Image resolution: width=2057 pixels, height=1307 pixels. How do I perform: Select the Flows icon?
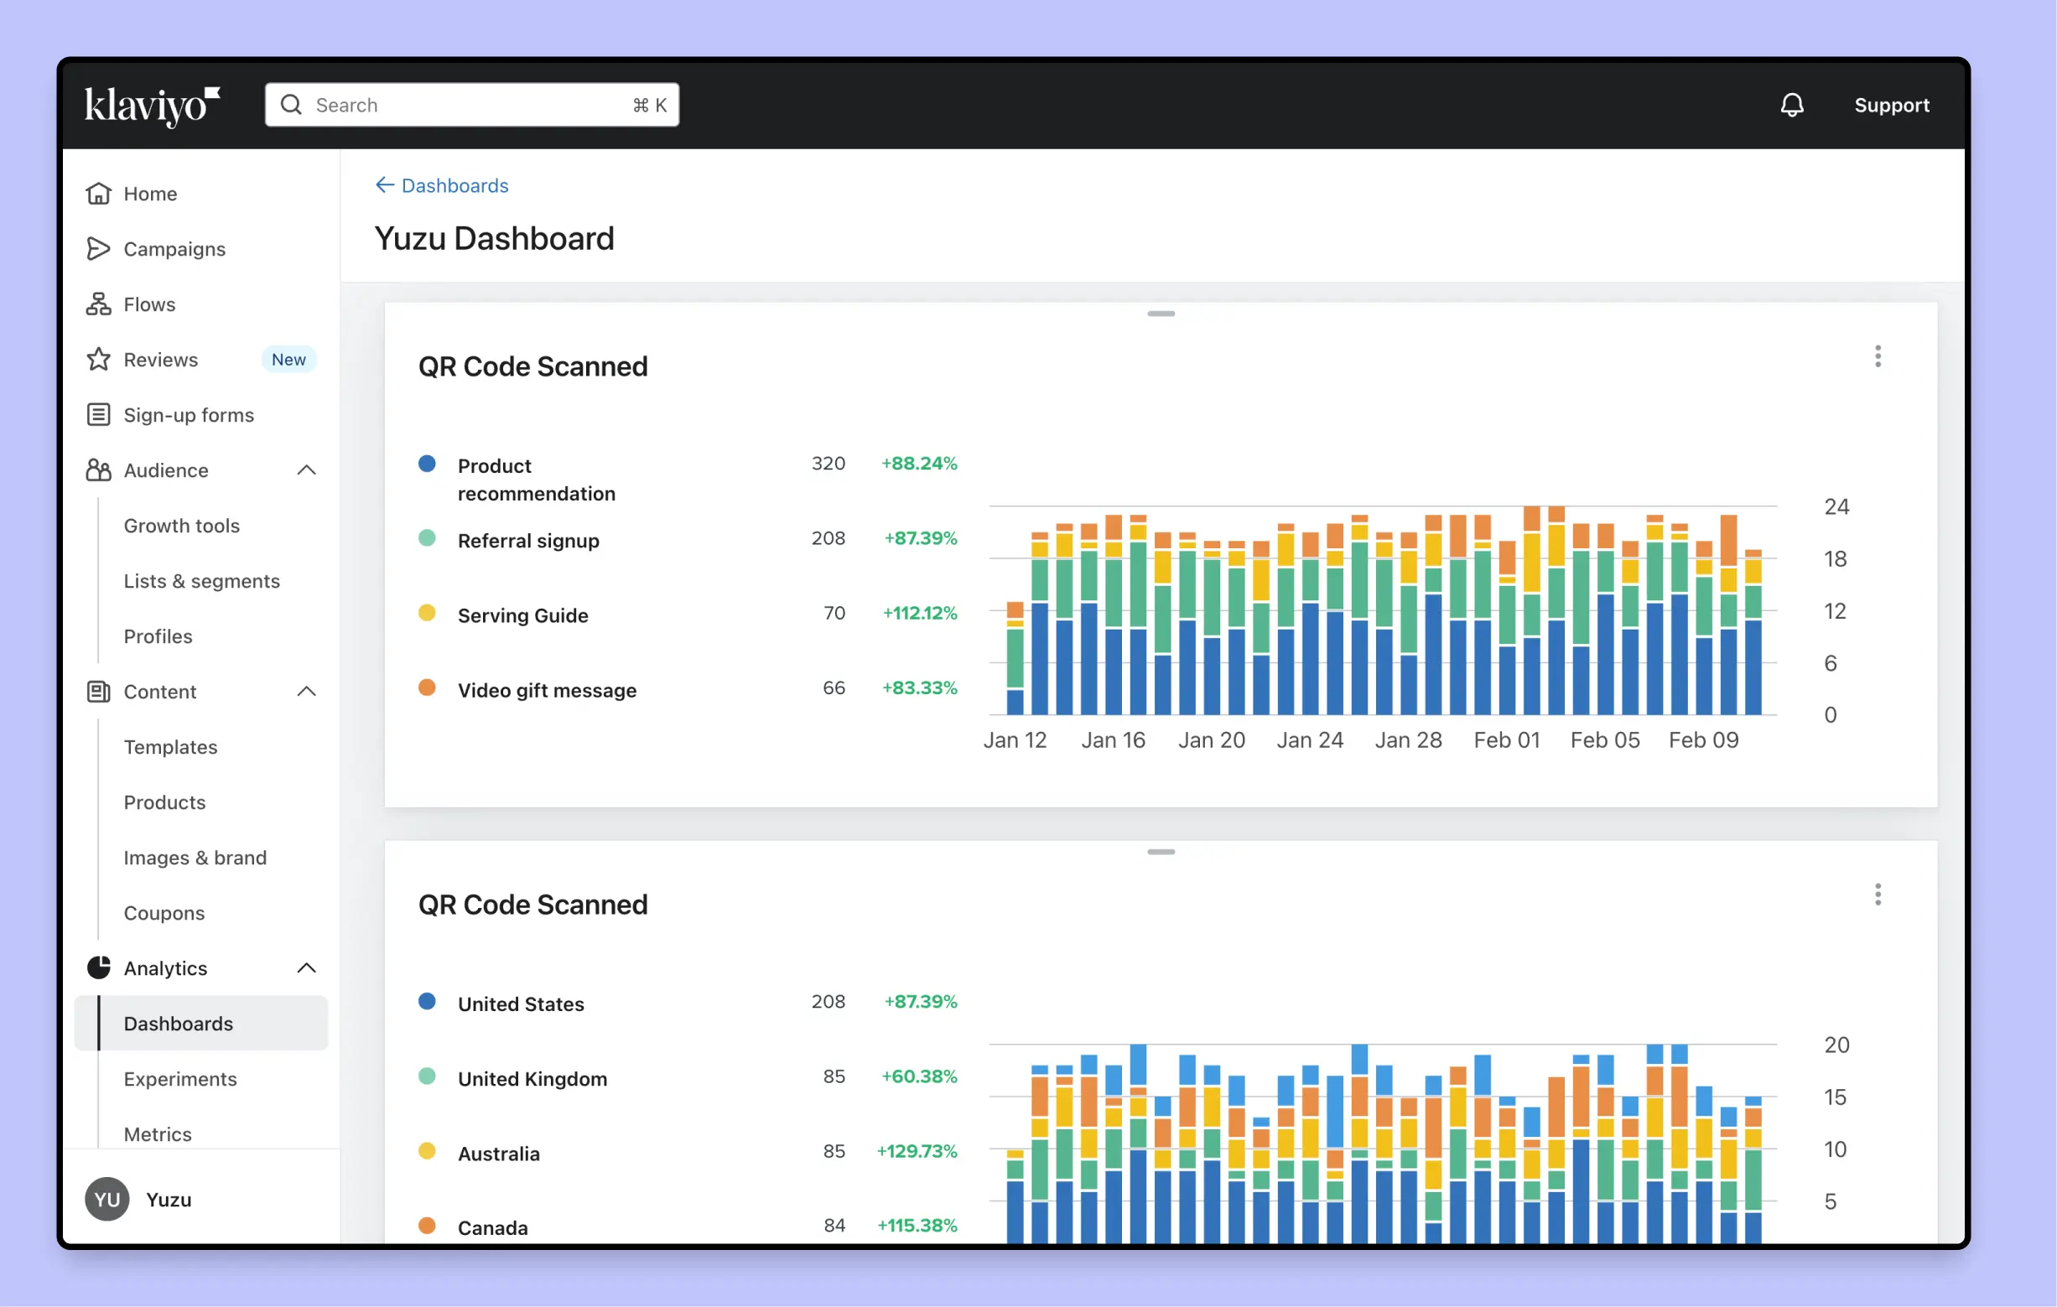[x=98, y=304]
